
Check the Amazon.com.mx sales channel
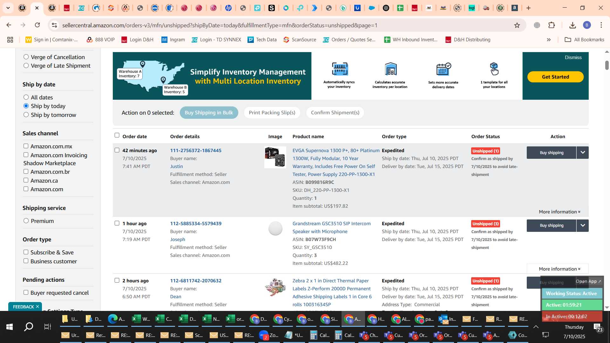pyautogui.click(x=26, y=146)
